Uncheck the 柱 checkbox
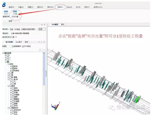Viewport: 151px width, 116px height. coord(10,64)
